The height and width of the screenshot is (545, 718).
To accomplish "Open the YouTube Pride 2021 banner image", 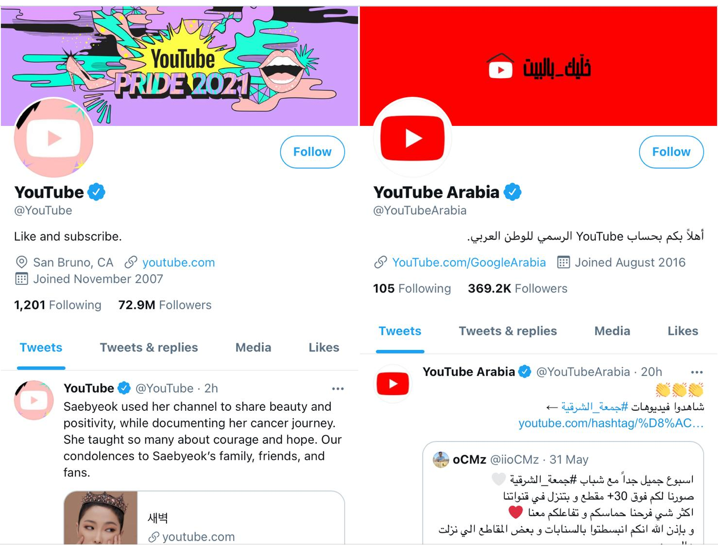I will point(179,66).
